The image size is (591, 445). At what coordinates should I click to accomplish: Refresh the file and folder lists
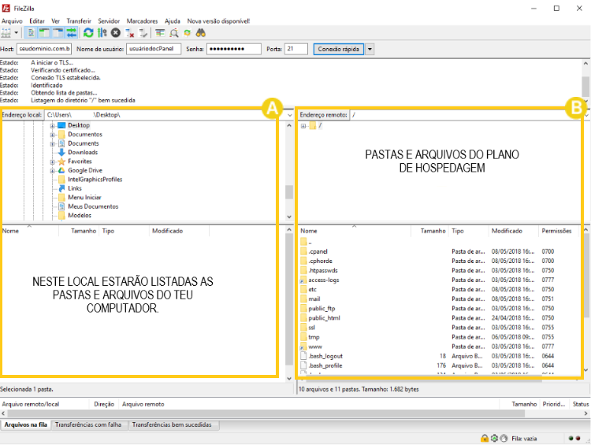[x=88, y=33]
